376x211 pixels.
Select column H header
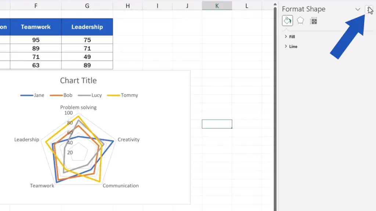click(x=127, y=6)
